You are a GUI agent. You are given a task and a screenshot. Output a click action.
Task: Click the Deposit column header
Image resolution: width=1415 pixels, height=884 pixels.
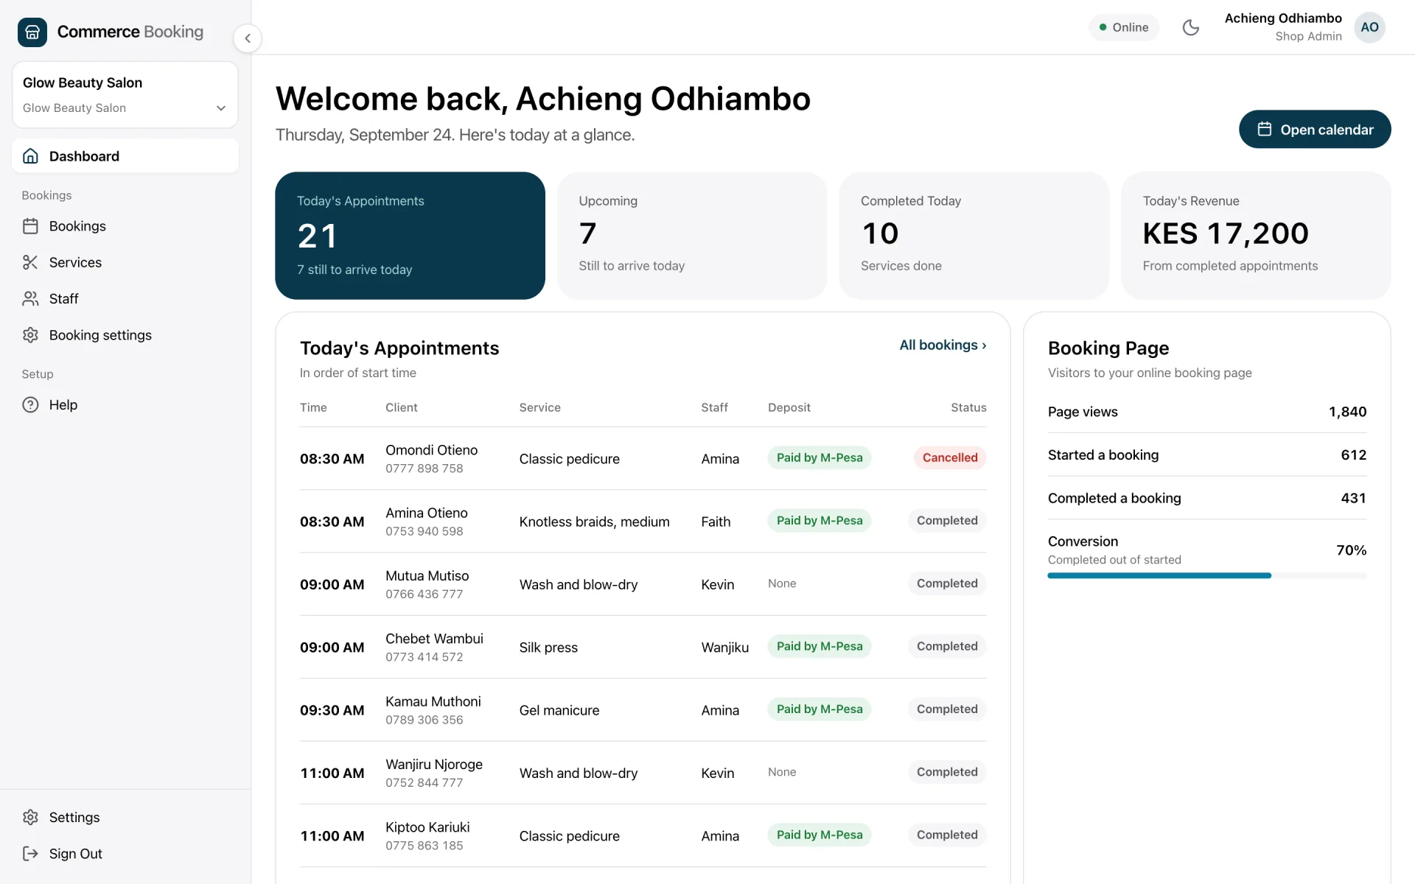(x=789, y=407)
